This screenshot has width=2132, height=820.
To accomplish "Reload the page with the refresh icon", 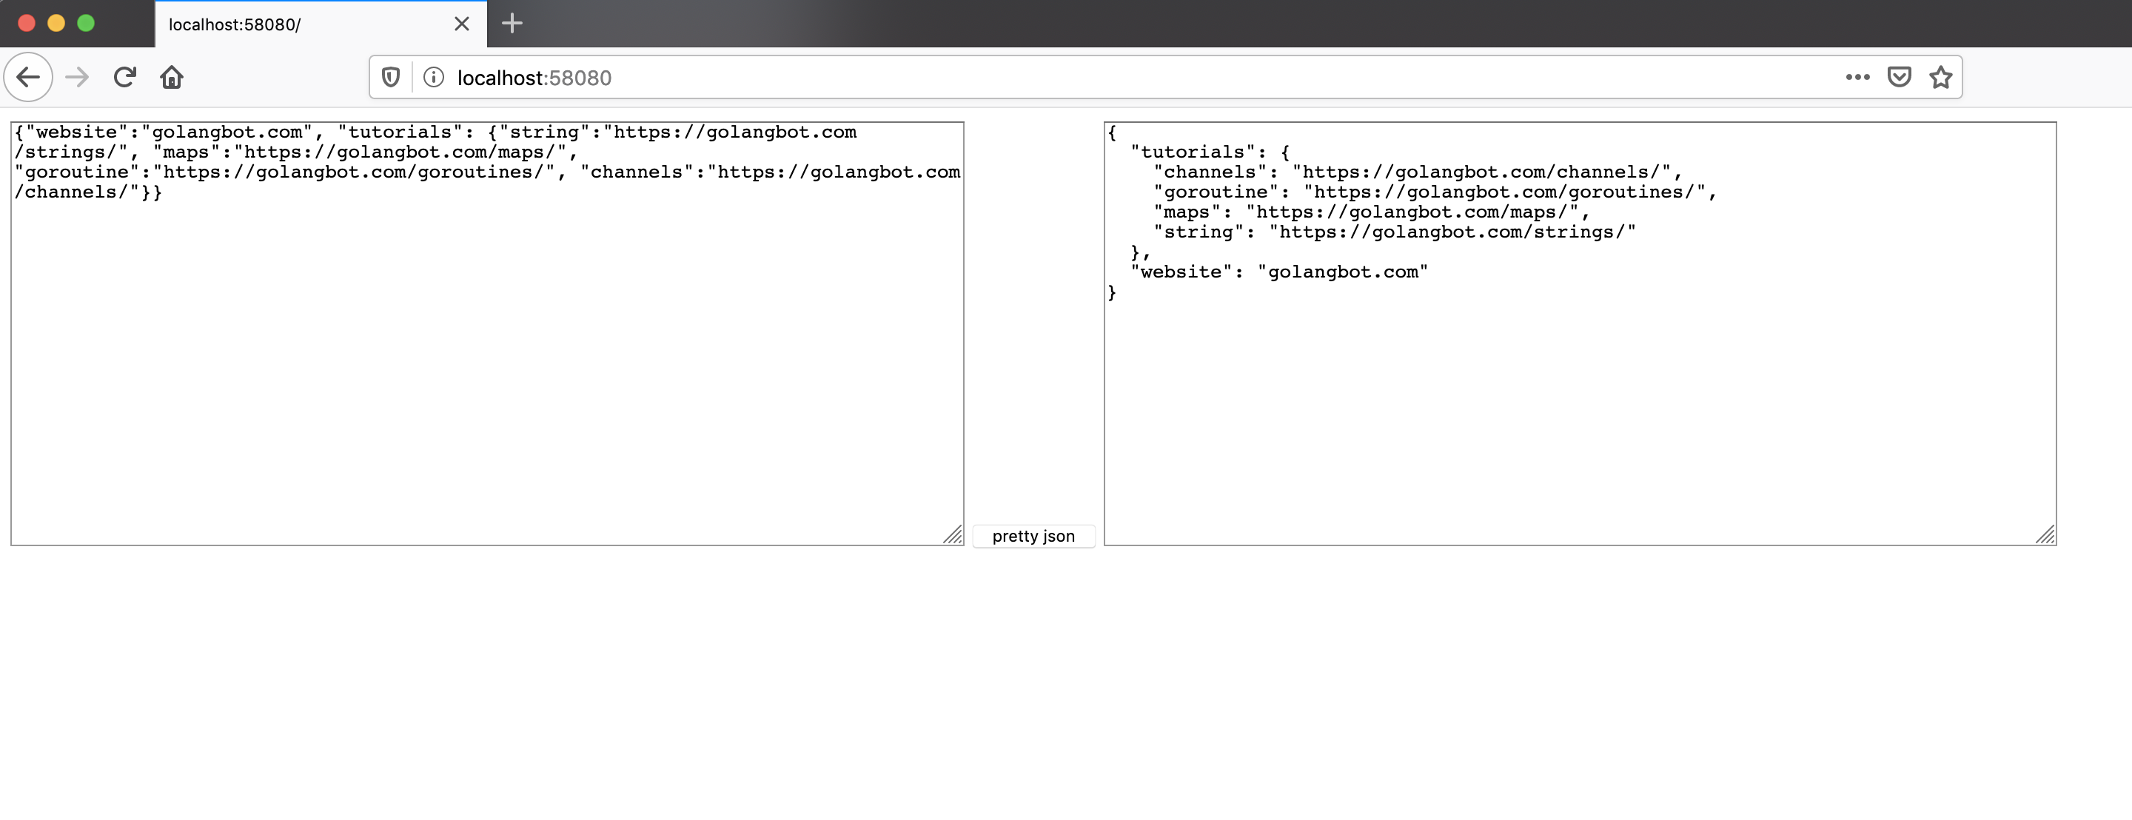I will pos(125,77).
